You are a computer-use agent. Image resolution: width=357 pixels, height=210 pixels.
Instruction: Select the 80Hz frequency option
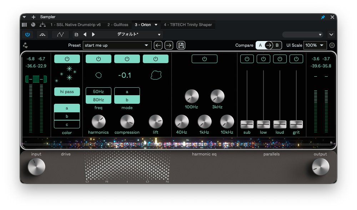point(99,99)
